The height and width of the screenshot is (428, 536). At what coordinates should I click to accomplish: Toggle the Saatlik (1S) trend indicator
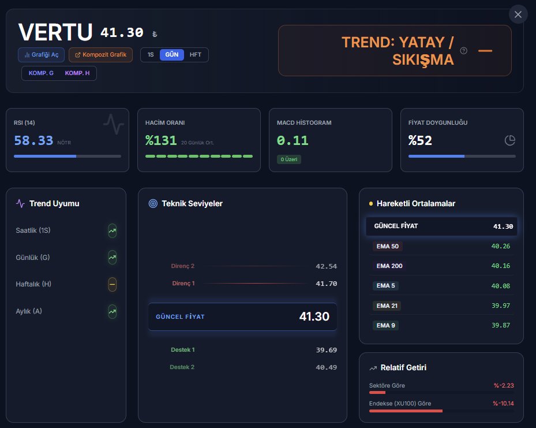pyautogui.click(x=111, y=230)
